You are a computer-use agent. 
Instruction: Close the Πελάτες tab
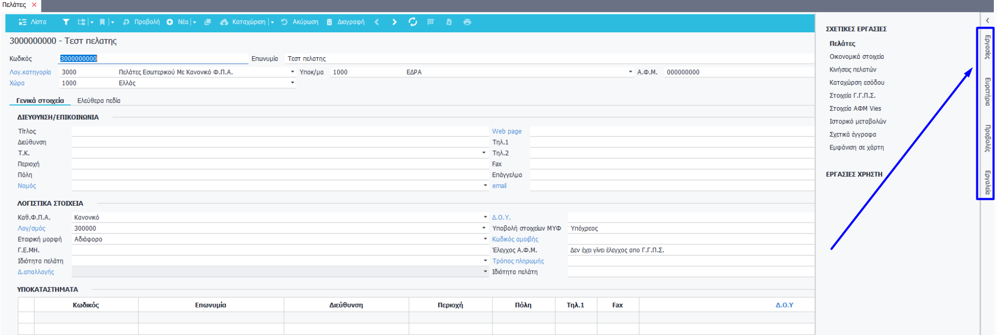coord(34,5)
